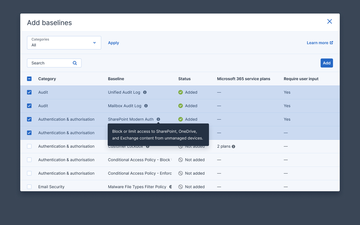Enable the Conditional Access Policy - Block checkbox

click(29, 159)
